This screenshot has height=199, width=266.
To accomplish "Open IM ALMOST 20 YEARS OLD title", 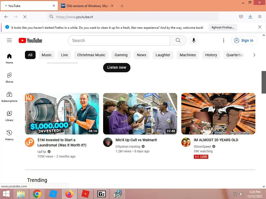I will coord(216,140).
